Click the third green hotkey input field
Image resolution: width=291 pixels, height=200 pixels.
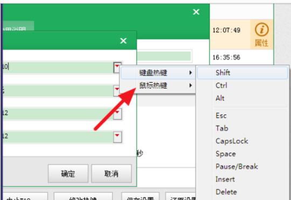pos(58,113)
